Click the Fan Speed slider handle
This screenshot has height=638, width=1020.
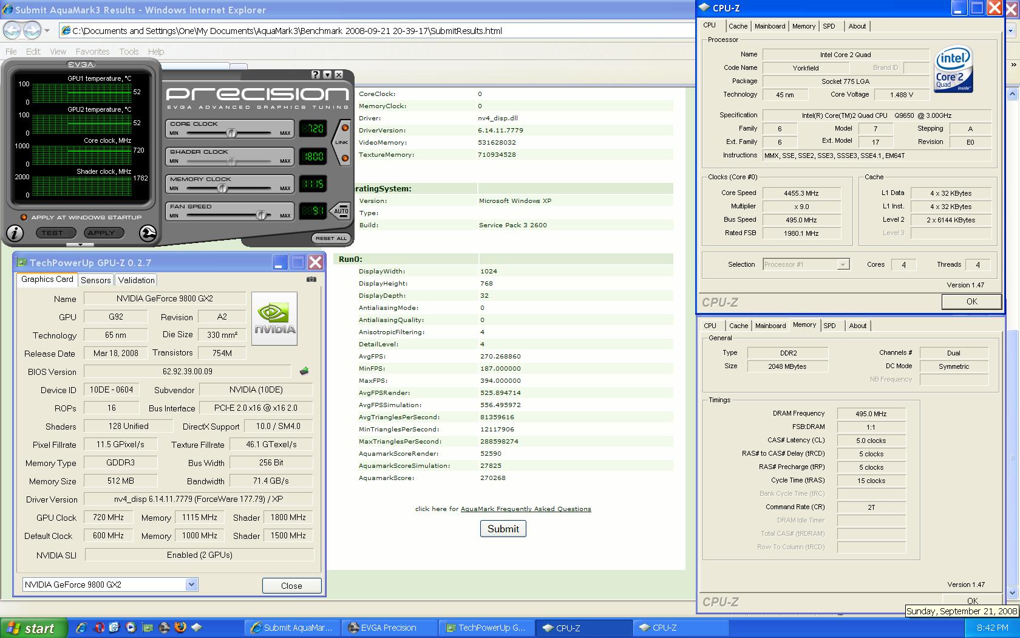coord(261,215)
